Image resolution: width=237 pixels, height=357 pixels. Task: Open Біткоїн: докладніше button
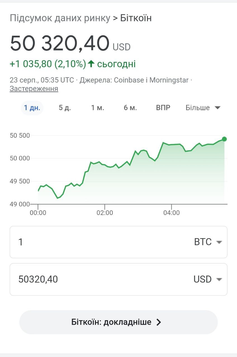(x=118, y=322)
